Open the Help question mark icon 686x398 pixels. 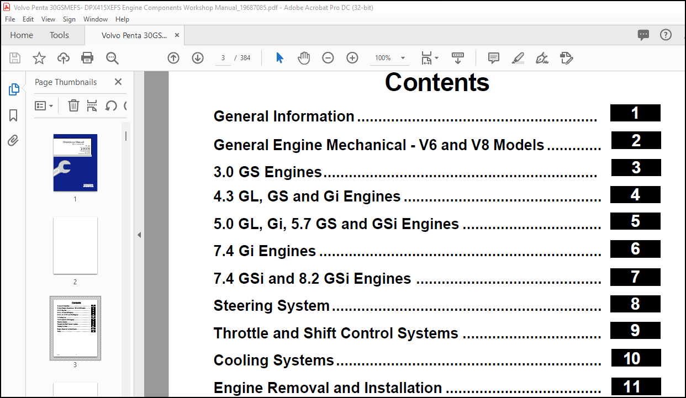tap(666, 35)
